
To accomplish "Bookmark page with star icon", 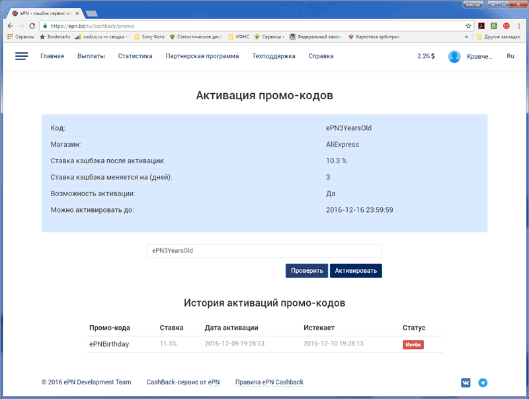I will click(468, 26).
